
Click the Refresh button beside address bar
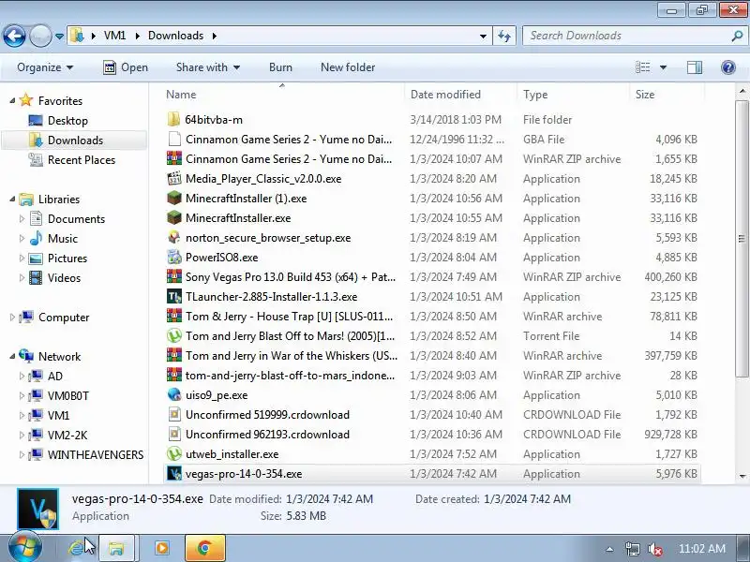coord(504,36)
